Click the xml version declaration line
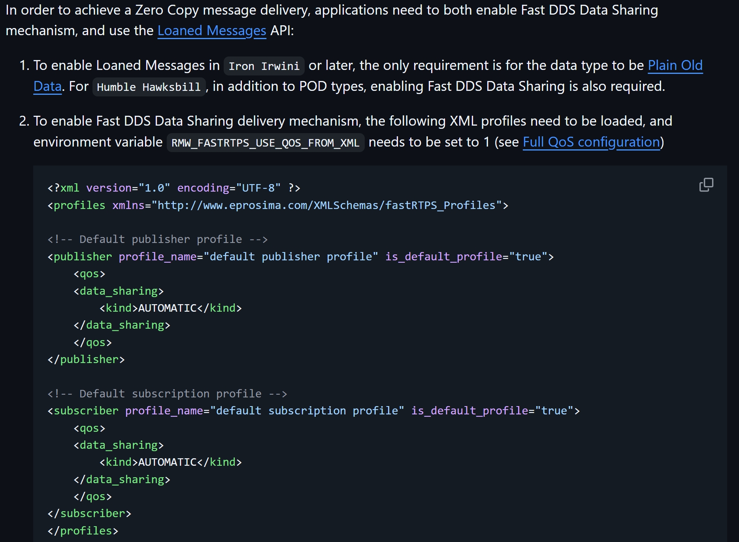The height and width of the screenshot is (542, 739). [x=173, y=188]
